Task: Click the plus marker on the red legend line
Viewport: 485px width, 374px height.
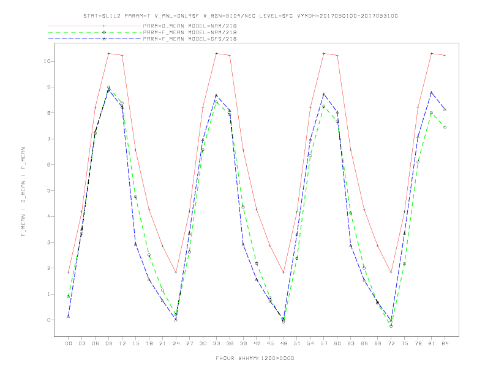Action: 104,26
